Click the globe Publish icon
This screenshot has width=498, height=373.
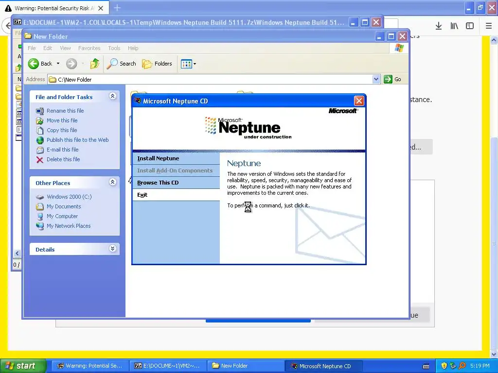[x=40, y=140]
